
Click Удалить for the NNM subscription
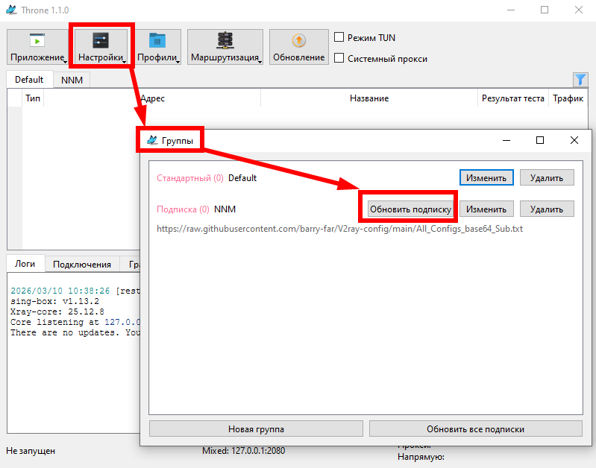pyautogui.click(x=547, y=209)
